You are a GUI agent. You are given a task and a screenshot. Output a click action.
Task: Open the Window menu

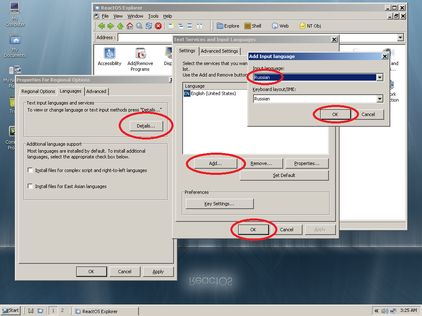[x=135, y=16]
